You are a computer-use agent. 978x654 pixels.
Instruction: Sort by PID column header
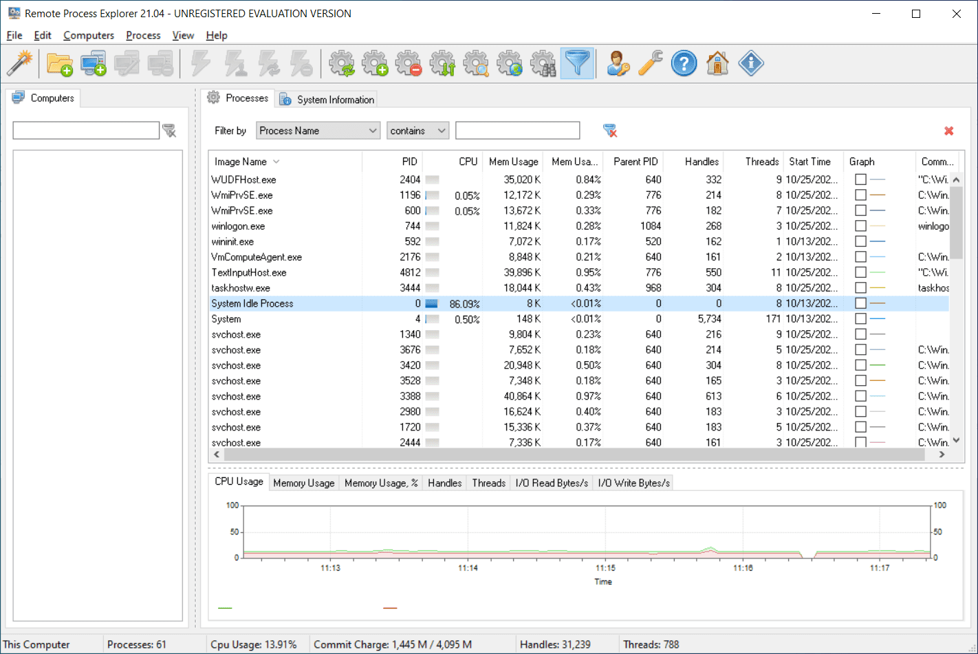(392, 162)
